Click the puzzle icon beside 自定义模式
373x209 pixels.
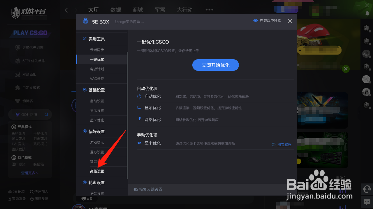tap(18, 87)
